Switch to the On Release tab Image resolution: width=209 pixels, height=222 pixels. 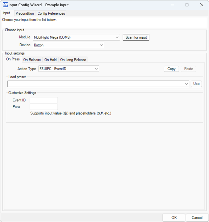click(32, 60)
